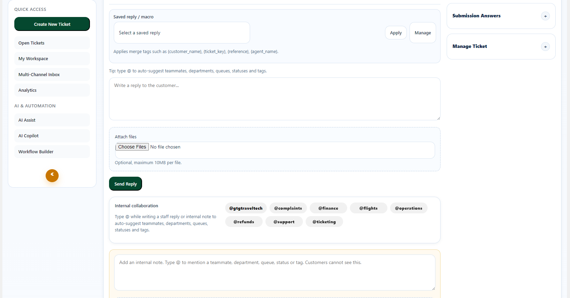Click the 'No file chosen' text
570x298 pixels.
[165, 147]
